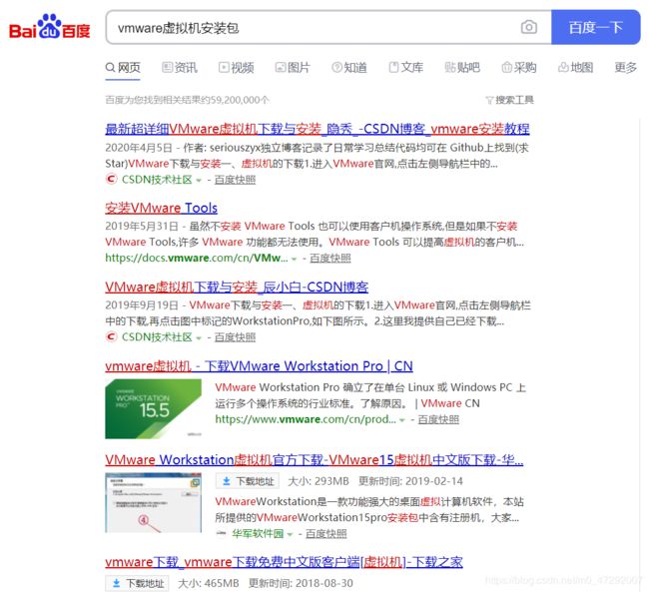649x592 pixels.
Task: Expand dropdown arrow beside first CSDN技术社区
Action: tap(199, 180)
